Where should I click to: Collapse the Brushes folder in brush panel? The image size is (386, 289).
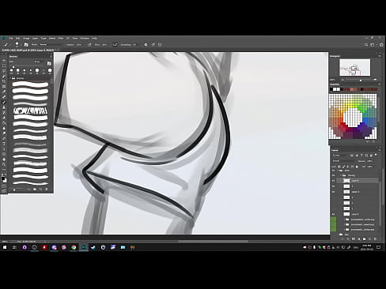pyautogui.click(x=10, y=78)
